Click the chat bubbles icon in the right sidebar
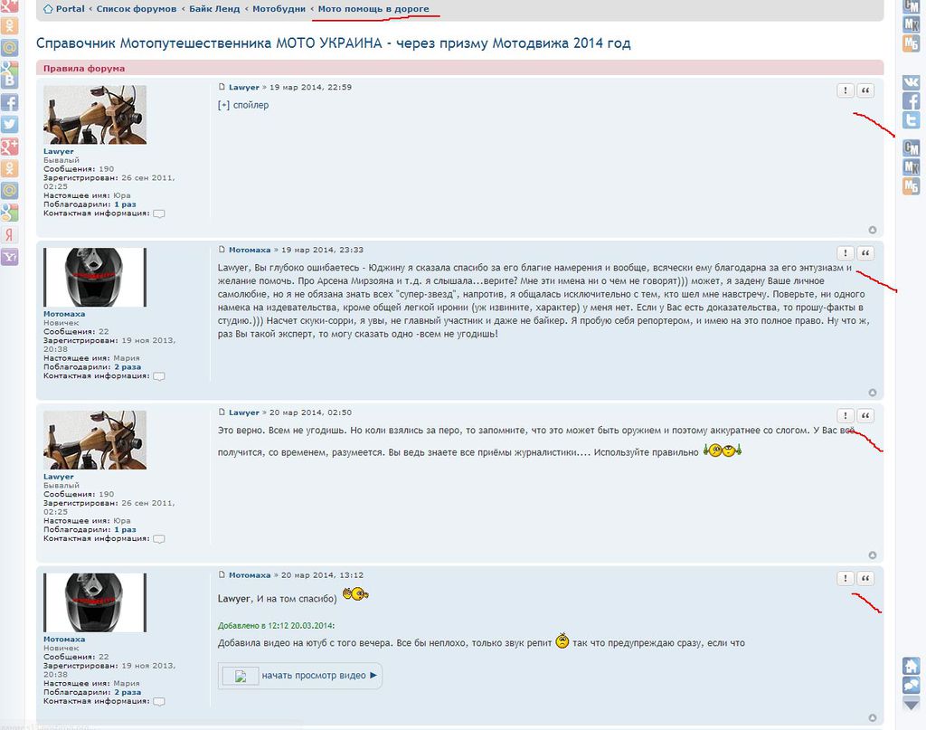The width and height of the screenshot is (926, 730). pos(912,685)
